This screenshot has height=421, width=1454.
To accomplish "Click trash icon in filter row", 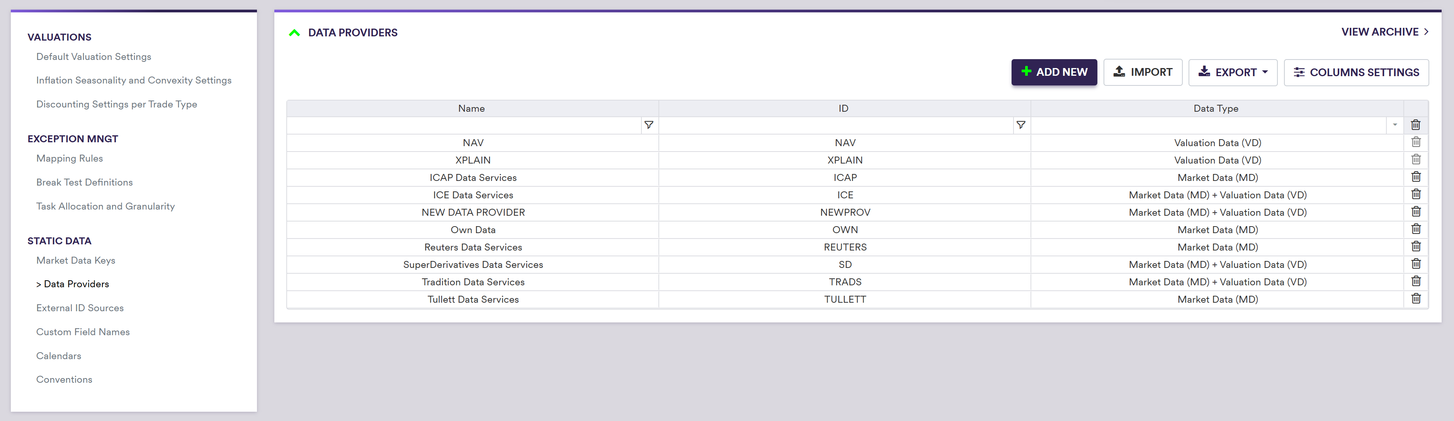I will coord(1416,125).
